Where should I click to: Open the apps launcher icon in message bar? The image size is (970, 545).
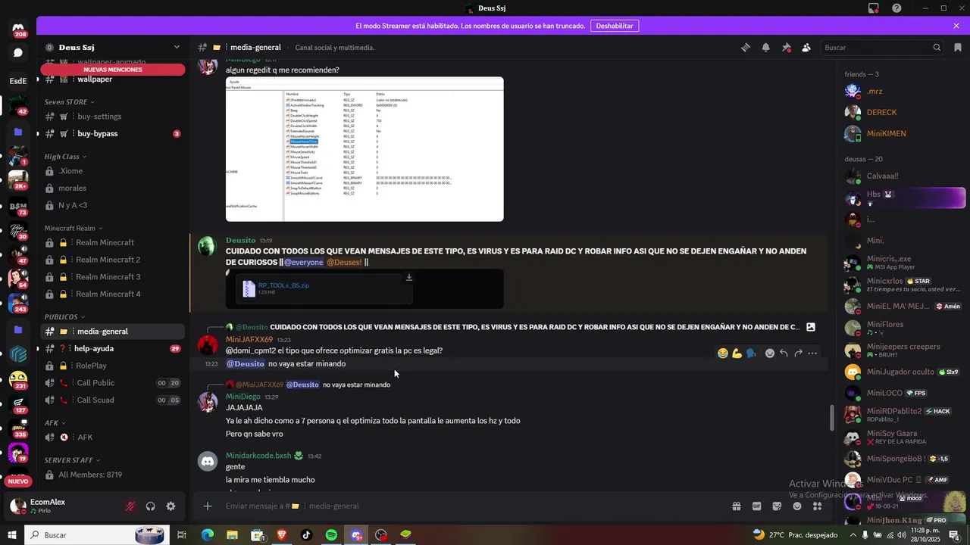pos(818,506)
